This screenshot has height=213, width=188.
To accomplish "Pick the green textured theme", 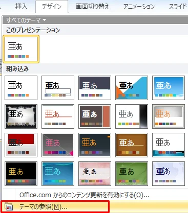I will [x=132, y=174].
